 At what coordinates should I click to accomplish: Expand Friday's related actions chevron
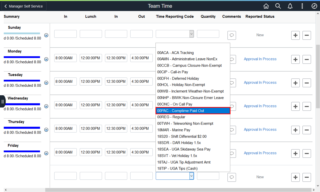point(46,153)
